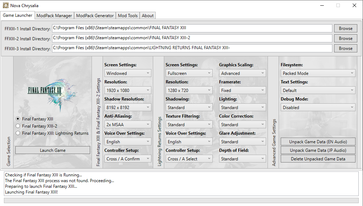Open the Glare Adjustment dropdown
This screenshot has width=363, height=206.
(242, 141)
